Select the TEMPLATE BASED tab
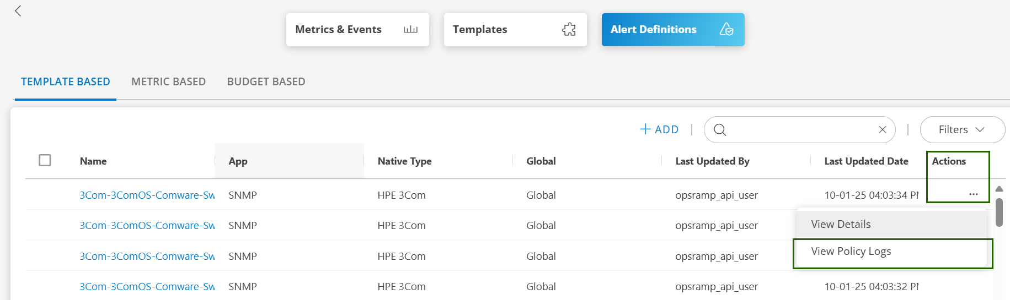Image resolution: width=1010 pixels, height=300 pixels. click(66, 82)
